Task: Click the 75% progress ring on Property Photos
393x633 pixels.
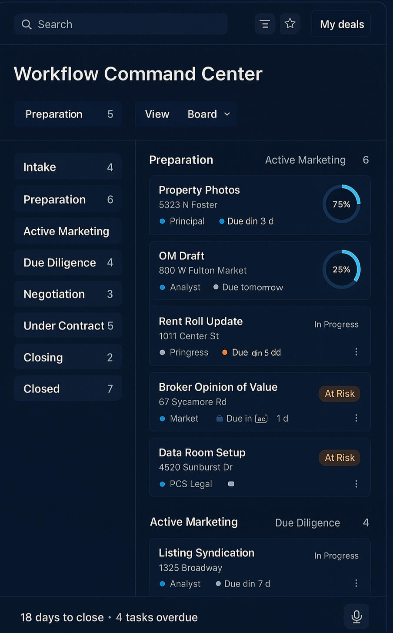Action: 341,204
